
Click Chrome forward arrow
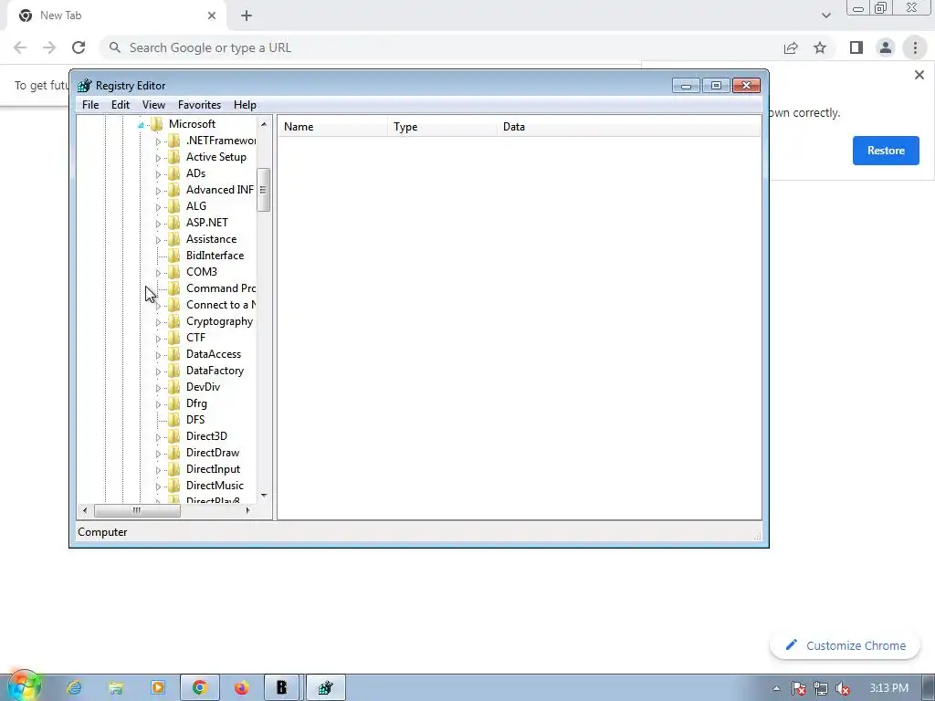[49, 47]
